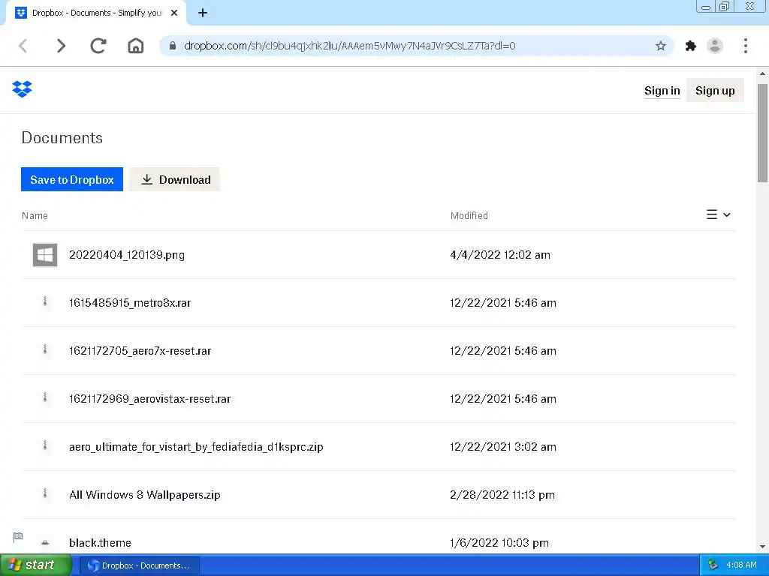Click the scrollbar down arrow
Image resolution: width=769 pixels, height=576 pixels.
(x=762, y=546)
